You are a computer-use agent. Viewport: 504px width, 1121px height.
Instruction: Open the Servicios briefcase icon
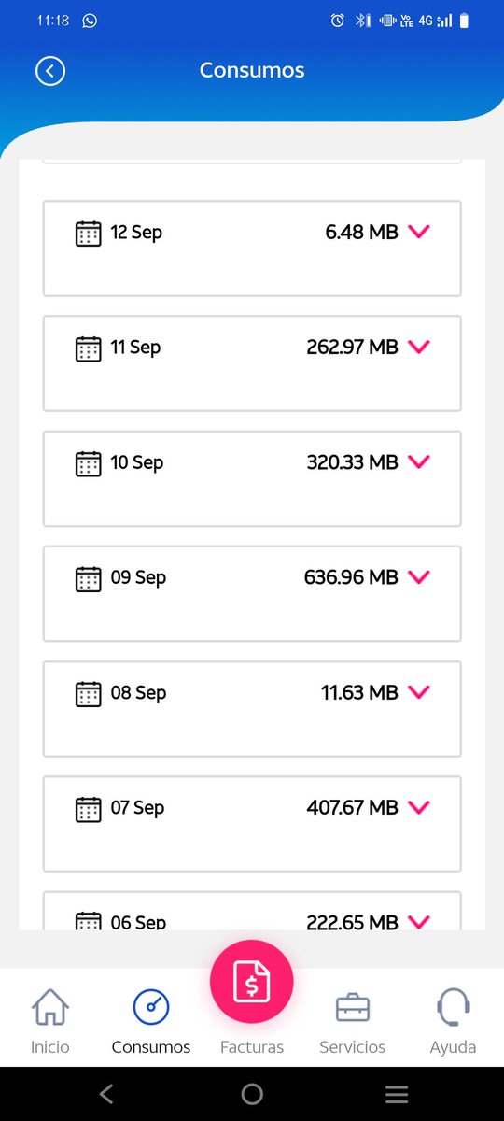pyautogui.click(x=353, y=1008)
